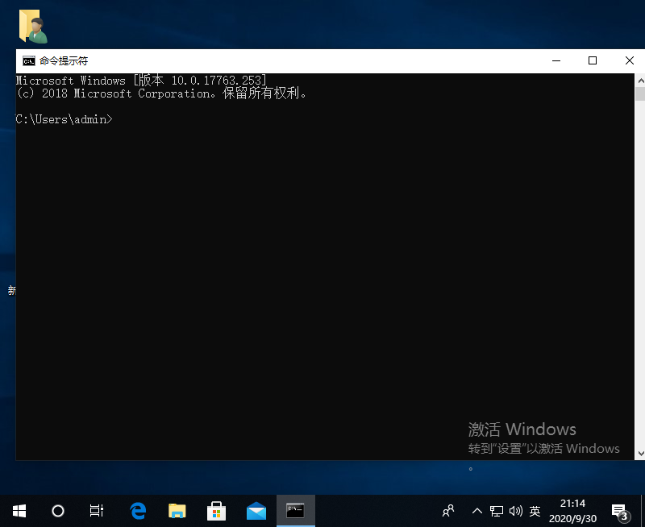Select the admin user folder desktop icon
This screenshot has width=645, height=527.
[x=33, y=27]
